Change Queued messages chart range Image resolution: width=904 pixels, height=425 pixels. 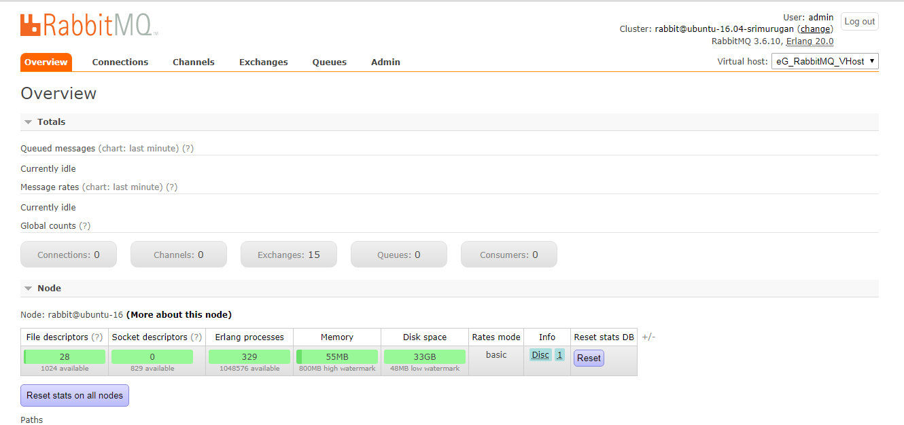pos(139,148)
